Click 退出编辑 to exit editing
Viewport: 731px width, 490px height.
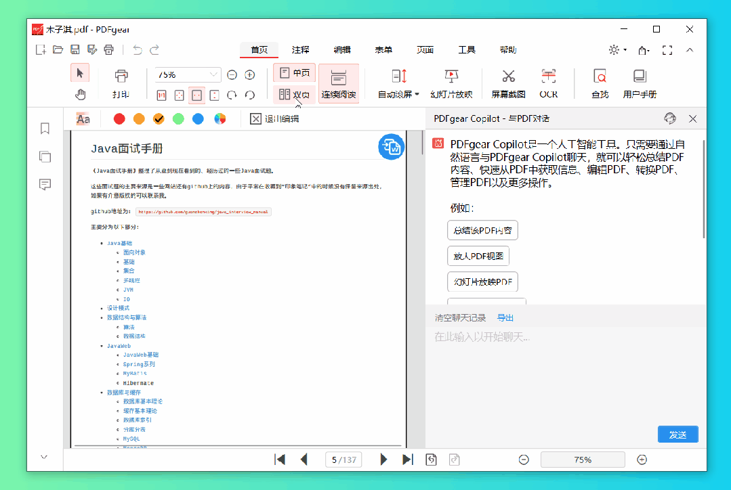pos(274,118)
